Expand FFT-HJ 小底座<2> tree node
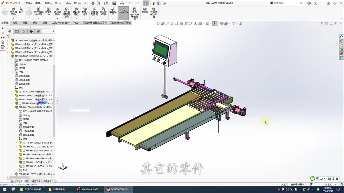The image size is (344, 193). click(x=8, y=48)
